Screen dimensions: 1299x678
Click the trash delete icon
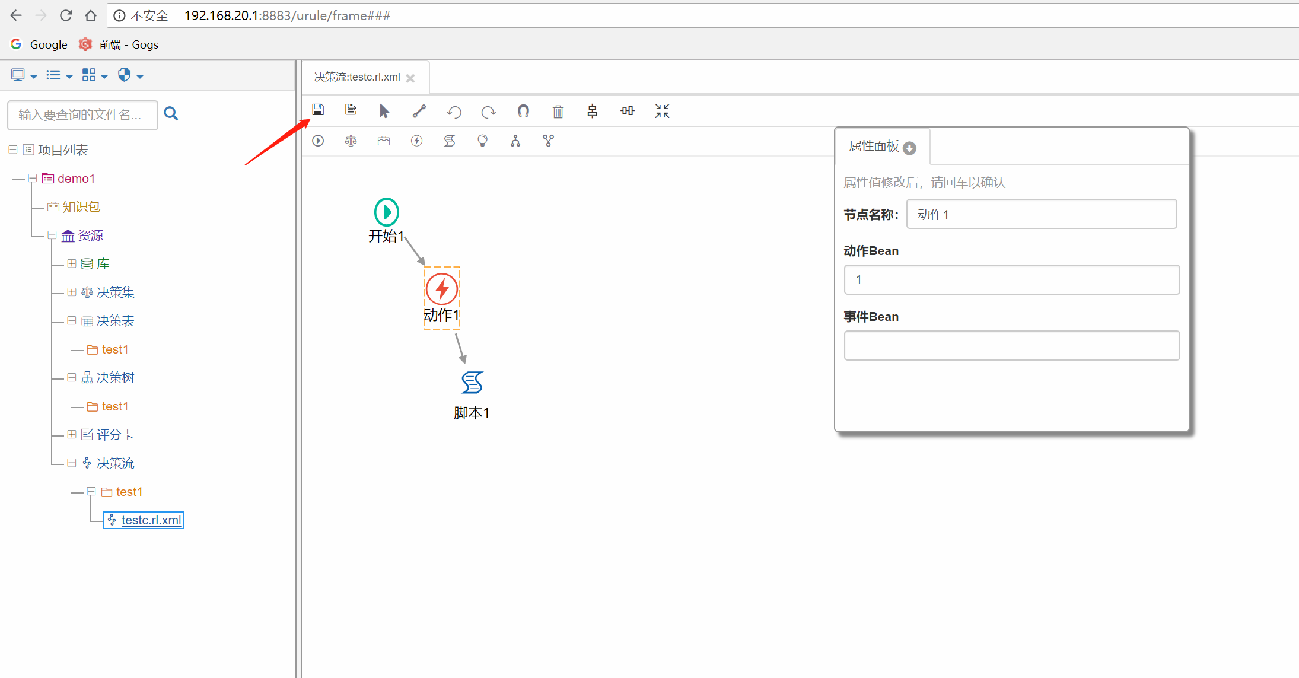pyautogui.click(x=558, y=112)
